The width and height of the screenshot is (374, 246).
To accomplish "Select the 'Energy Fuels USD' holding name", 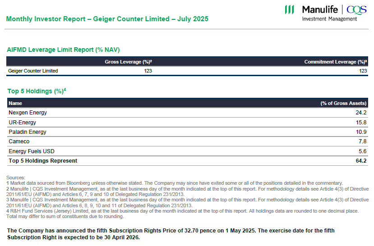I will (32, 151).
